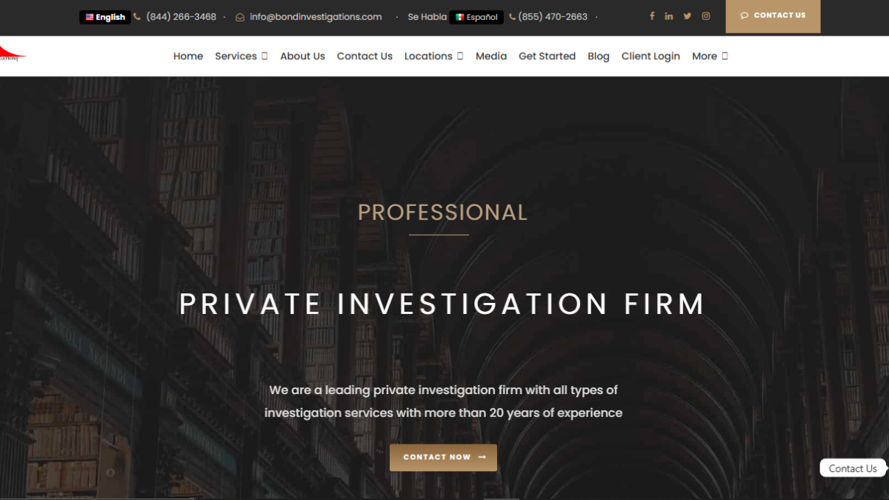This screenshot has width=889, height=500.
Task: Expand the Services dropdown menu
Action: coord(242,56)
